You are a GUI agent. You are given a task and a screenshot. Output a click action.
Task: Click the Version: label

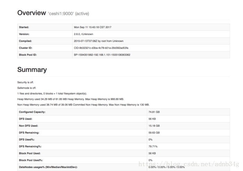pos(24,34)
